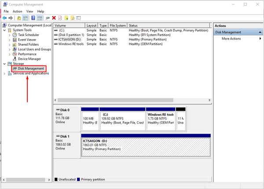Viewport: 264px width, 189px height.
Task: Open the View menu
Action: pyautogui.click(x=29, y=11)
